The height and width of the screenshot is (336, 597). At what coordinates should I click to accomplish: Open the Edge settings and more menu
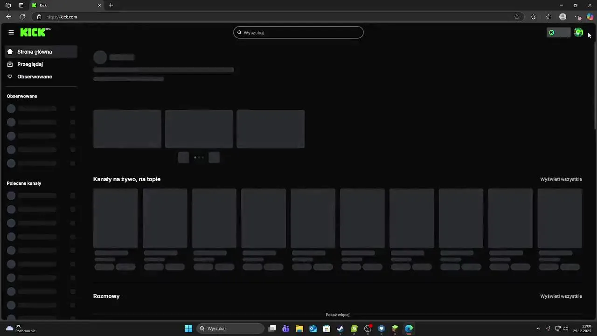pos(578,17)
